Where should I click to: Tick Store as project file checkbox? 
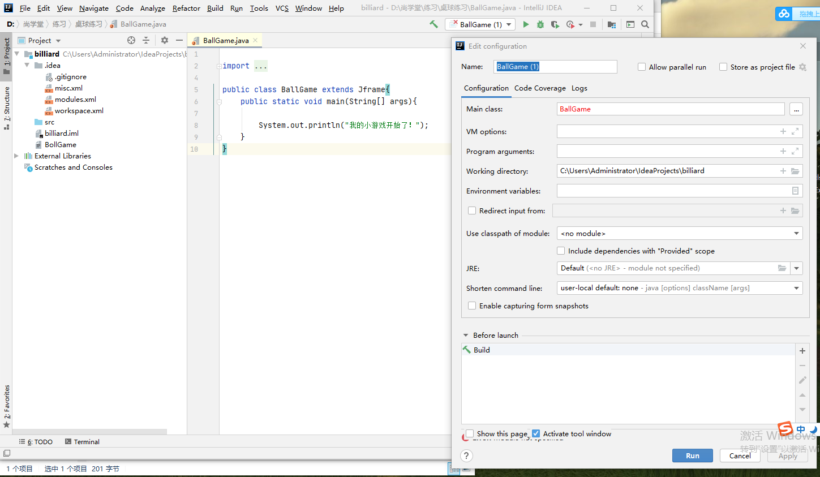723,67
